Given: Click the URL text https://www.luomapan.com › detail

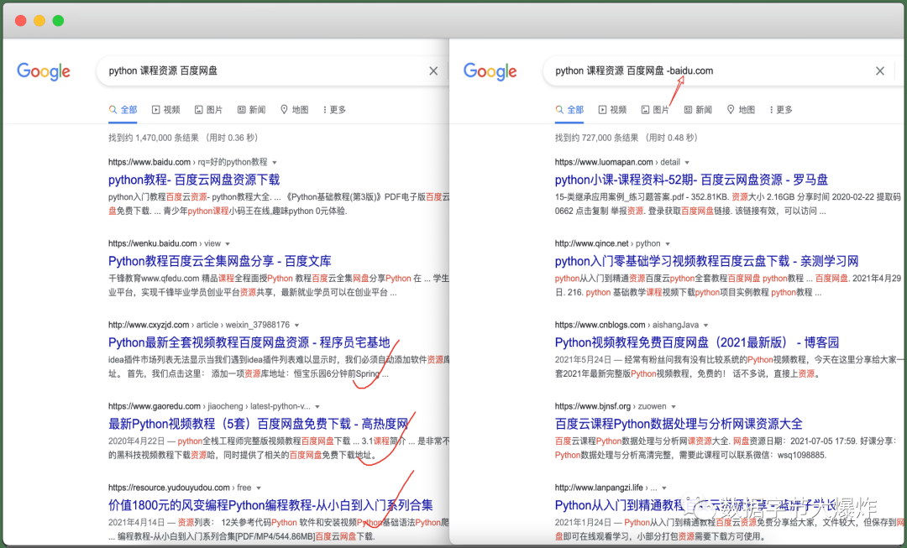Looking at the screenshot, I should pyautogui.click(x=617, y=163).
